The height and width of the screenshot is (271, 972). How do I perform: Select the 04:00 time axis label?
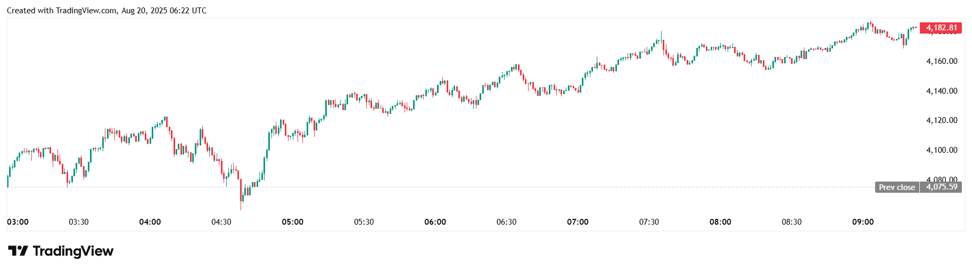pos(150,222)
